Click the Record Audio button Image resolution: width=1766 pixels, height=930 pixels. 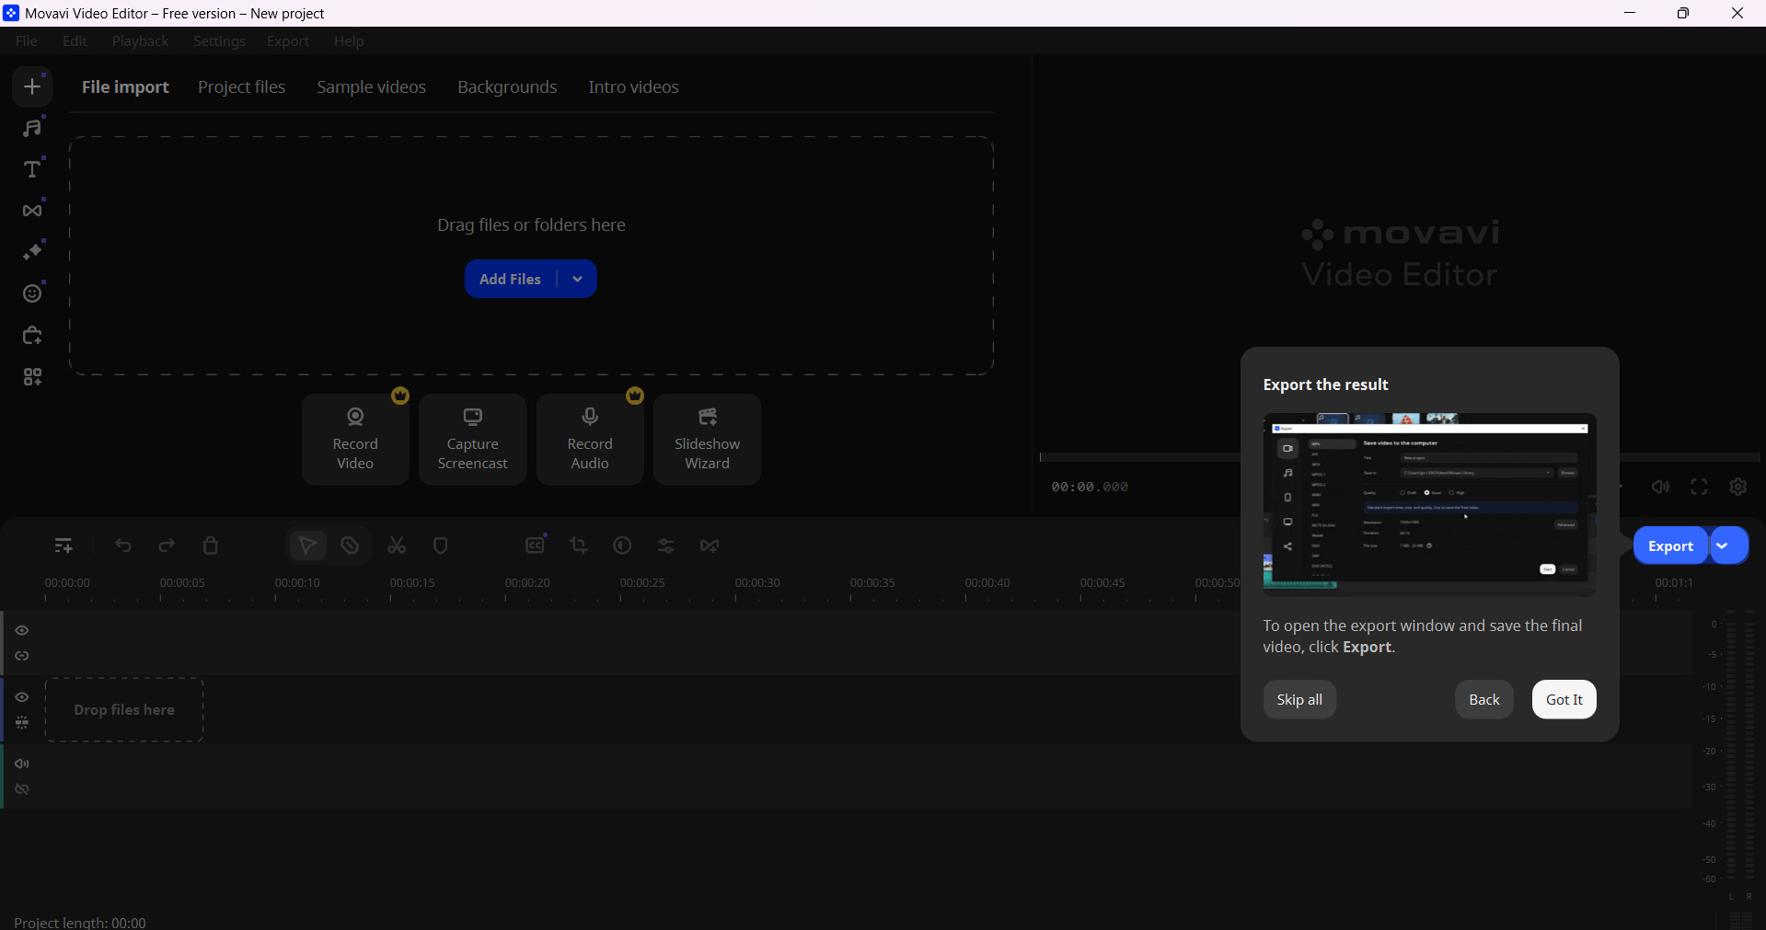(x=590, y=440)
